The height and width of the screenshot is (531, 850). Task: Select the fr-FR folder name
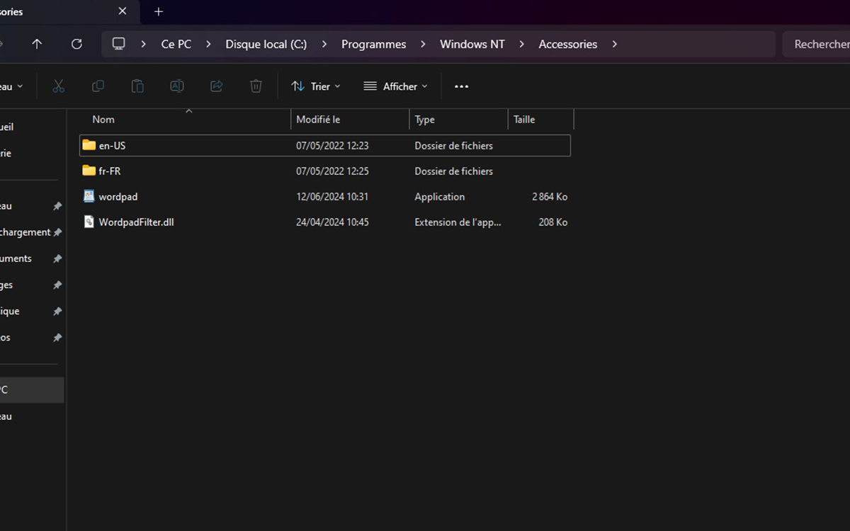click(x=110, y=171)
